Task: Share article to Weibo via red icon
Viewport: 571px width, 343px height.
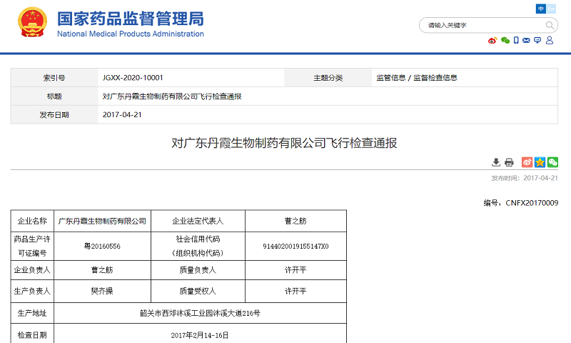Action: point(527,162)
